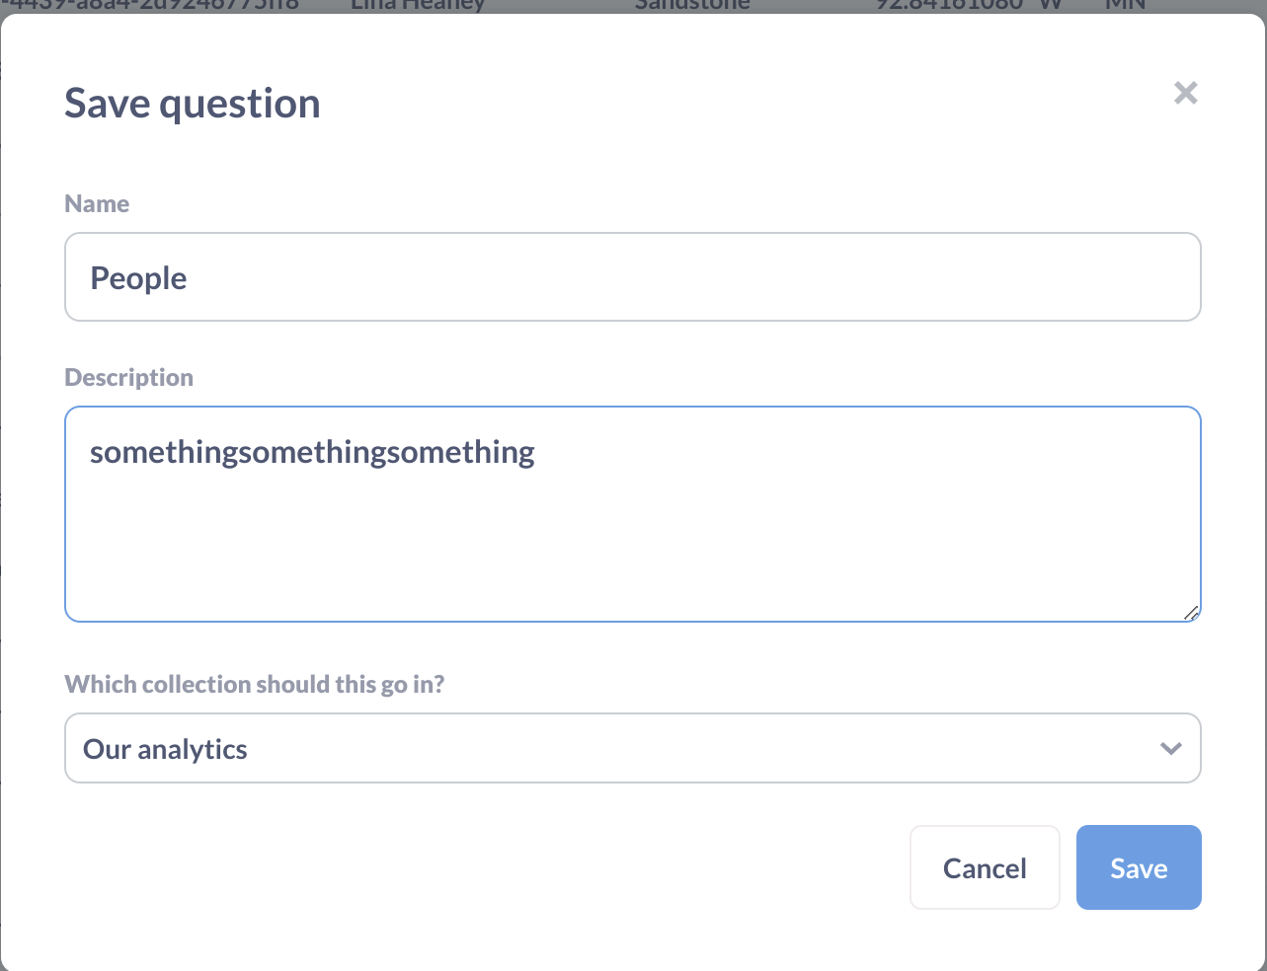Screen dimensions: 1267x971
Task: Click the MN state cell
Action: 1125,6
